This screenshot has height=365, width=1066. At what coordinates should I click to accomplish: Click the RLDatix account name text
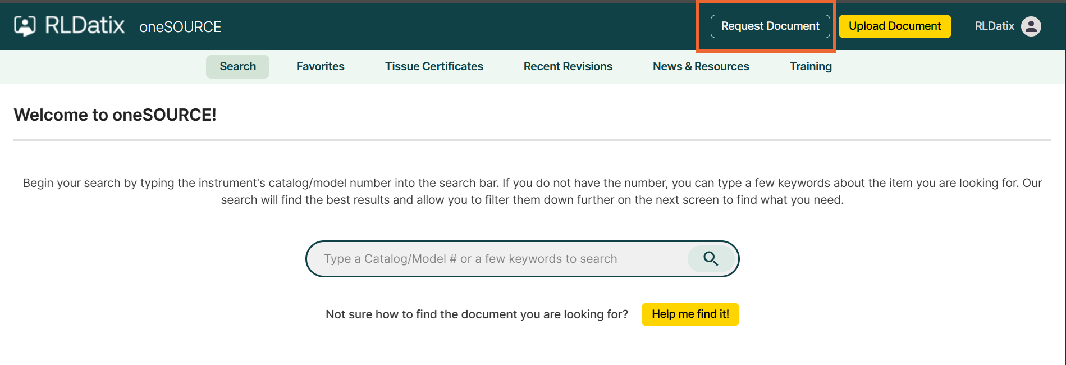[x=994, y=26]
